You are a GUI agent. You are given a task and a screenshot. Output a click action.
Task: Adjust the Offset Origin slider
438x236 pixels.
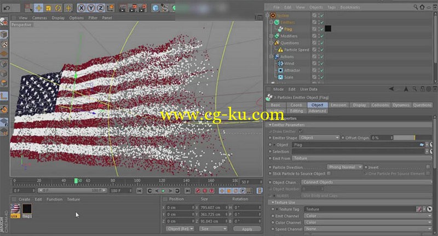pos(413,137)
